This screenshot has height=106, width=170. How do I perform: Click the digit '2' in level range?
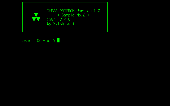pyautogui.click(x=40, y=41)
